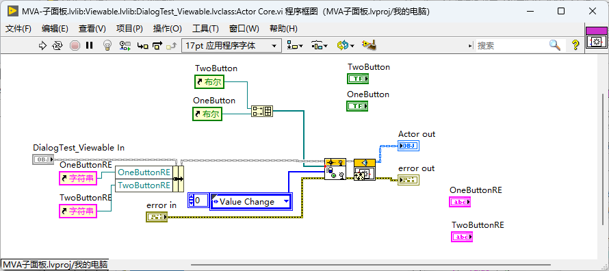Maximize the block diagram window

click(x=561, y=11)
